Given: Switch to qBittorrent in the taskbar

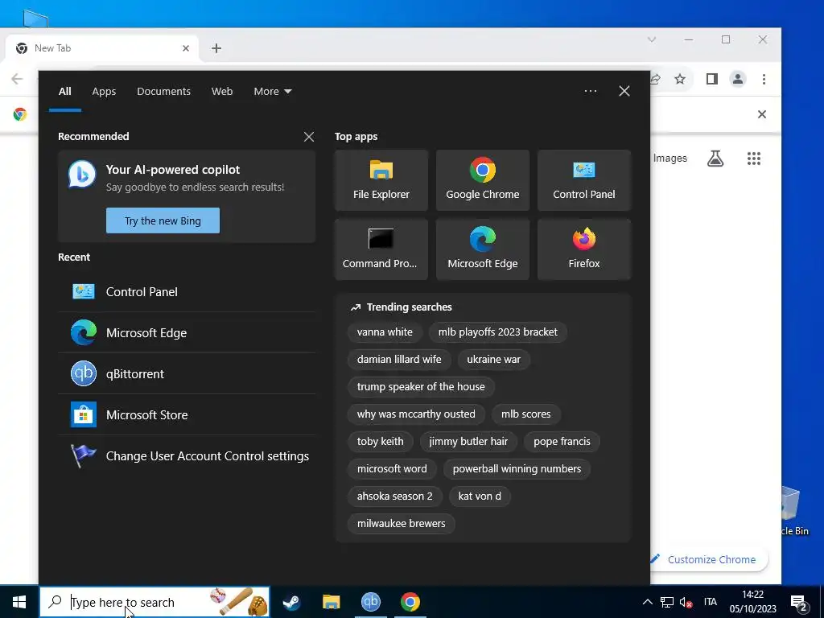Looking at the screenshot, I should [x=370, y=602].
